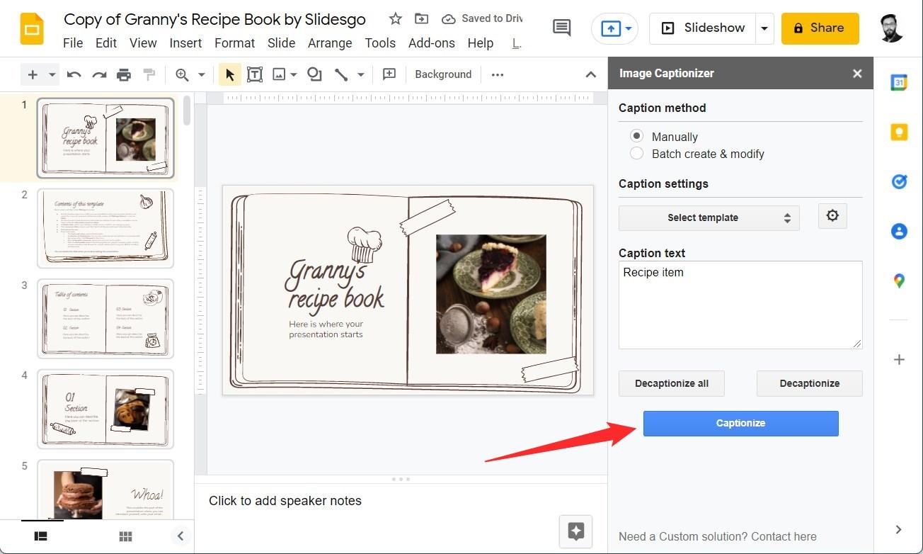Open the Format menu
Screen dimensions: 923x554
pos(234,43)
